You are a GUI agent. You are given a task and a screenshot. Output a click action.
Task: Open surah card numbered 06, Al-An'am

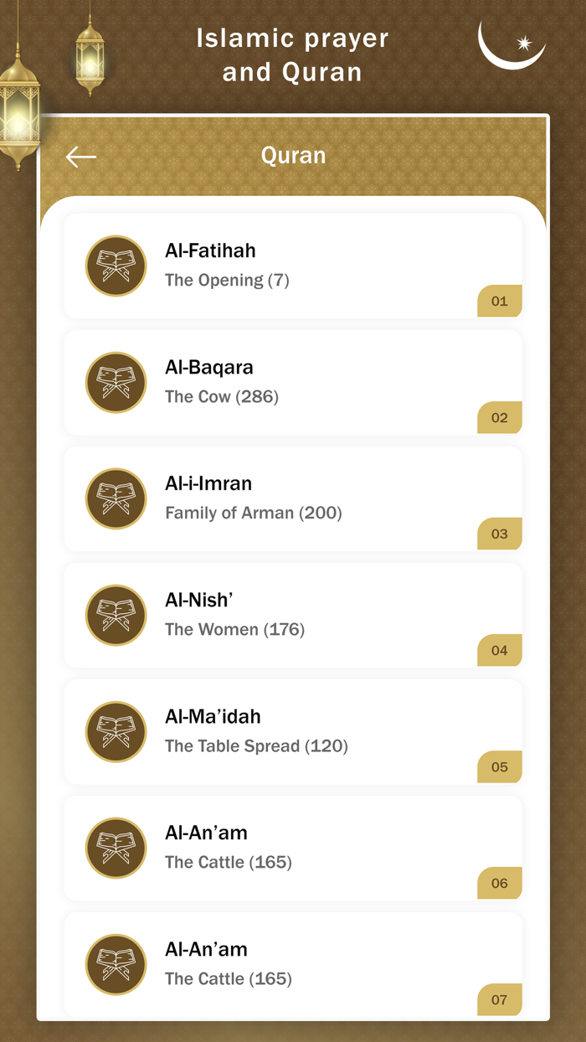point(293,848)
